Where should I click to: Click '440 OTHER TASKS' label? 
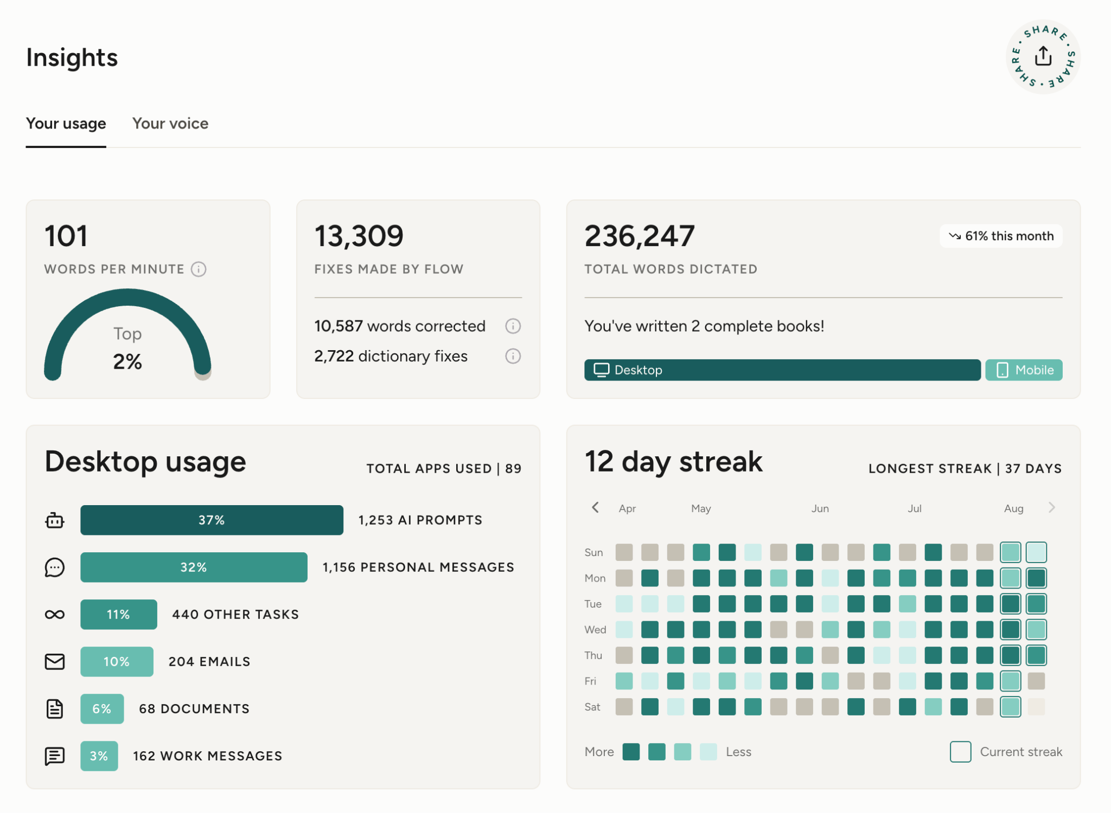coord(235,615)
